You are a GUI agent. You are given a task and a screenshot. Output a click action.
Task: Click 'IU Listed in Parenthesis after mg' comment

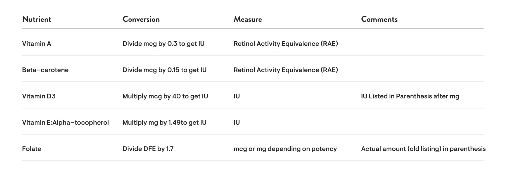[410, 96]
